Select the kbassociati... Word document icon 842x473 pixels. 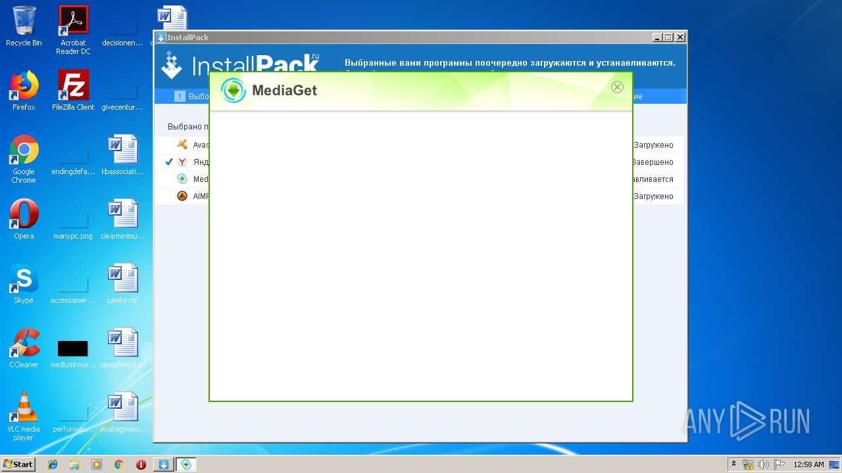pyautogui.click(x=122, y=155)
